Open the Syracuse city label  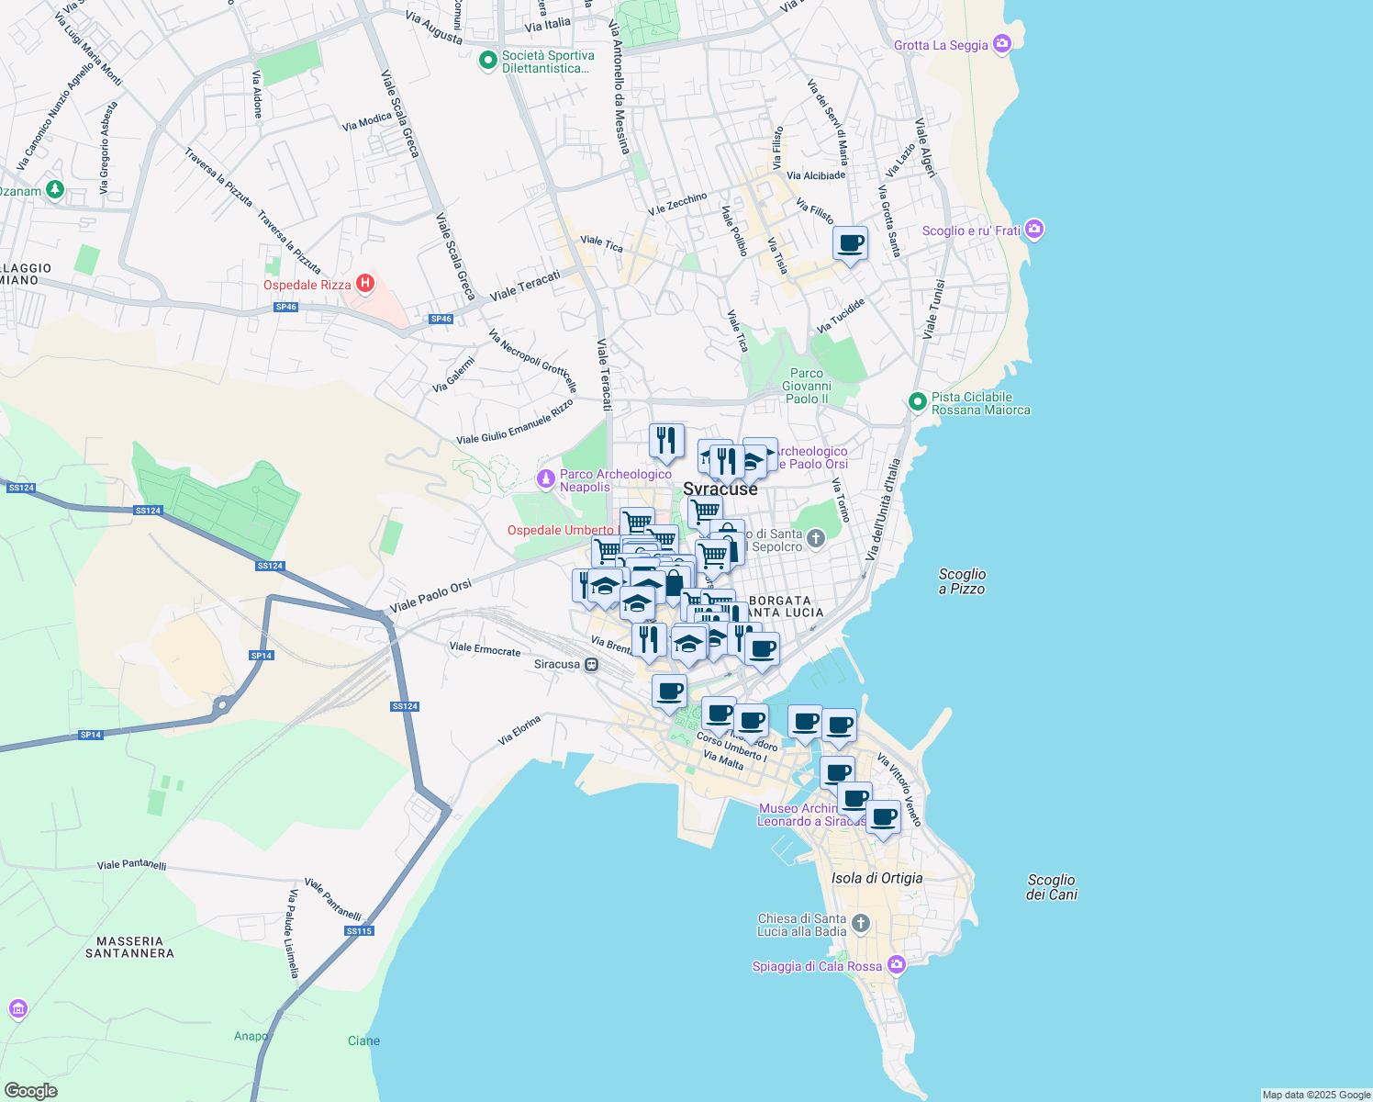[720, 489]
